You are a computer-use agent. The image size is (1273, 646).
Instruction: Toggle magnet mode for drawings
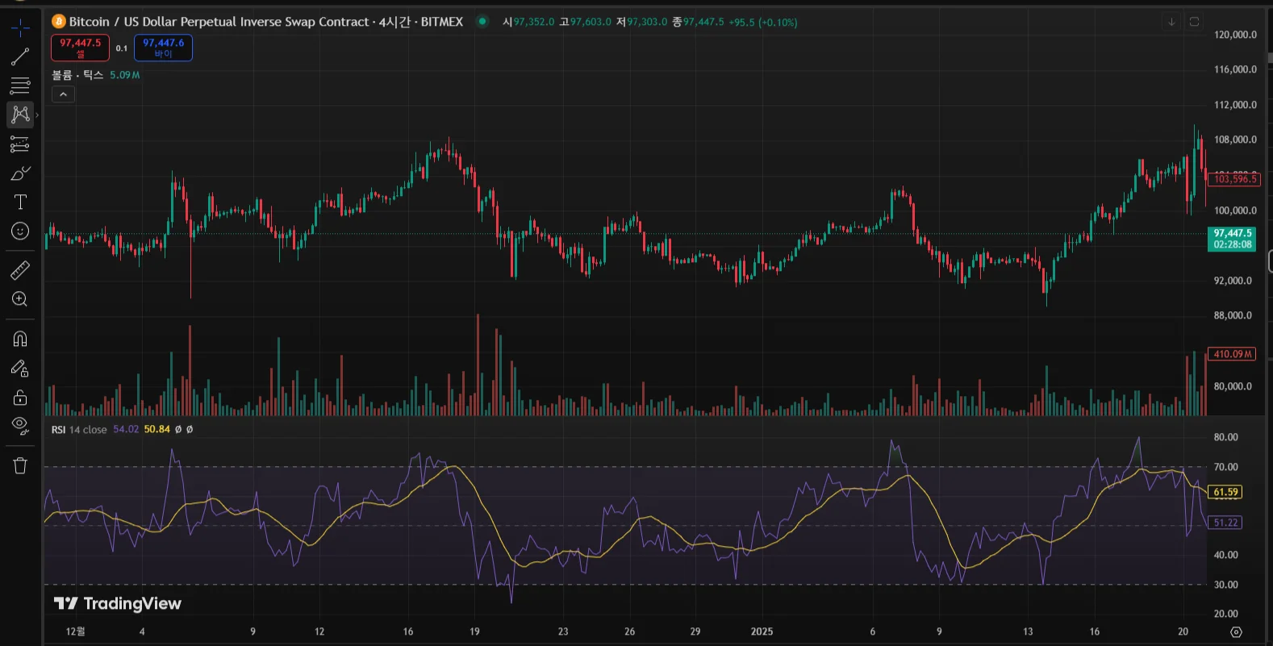pos(20,339)
